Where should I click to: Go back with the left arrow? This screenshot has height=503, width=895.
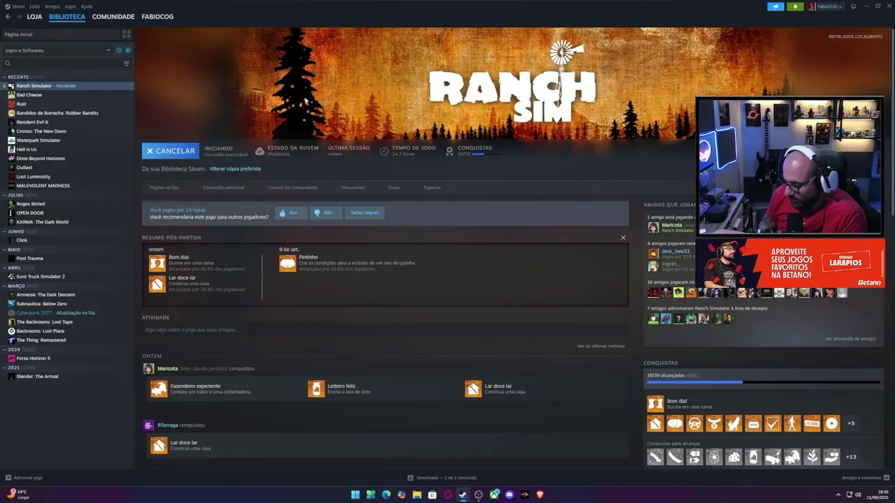coord(8,17)
